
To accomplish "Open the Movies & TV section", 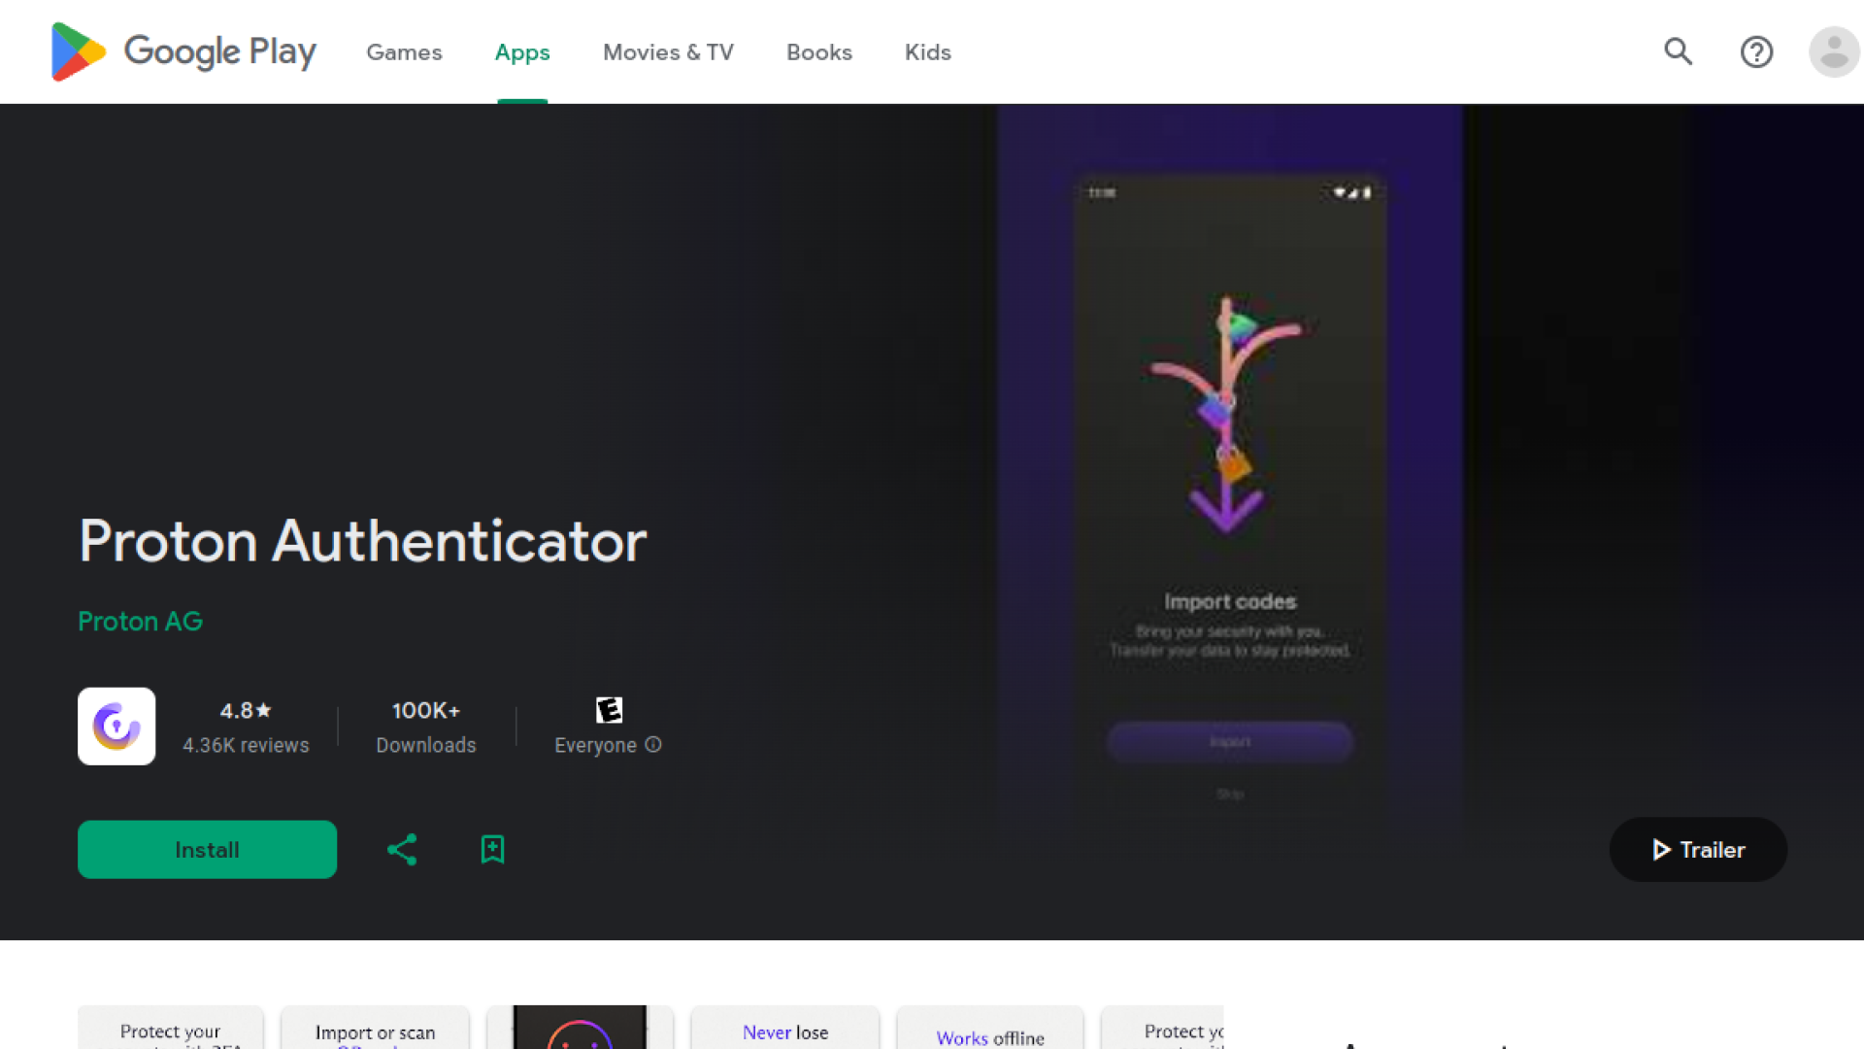I will point(668,52).
